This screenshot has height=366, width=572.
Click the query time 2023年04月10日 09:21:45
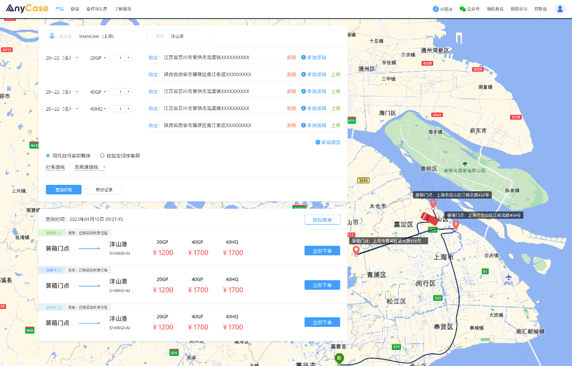pyautogui.click(x=96, y=219)
